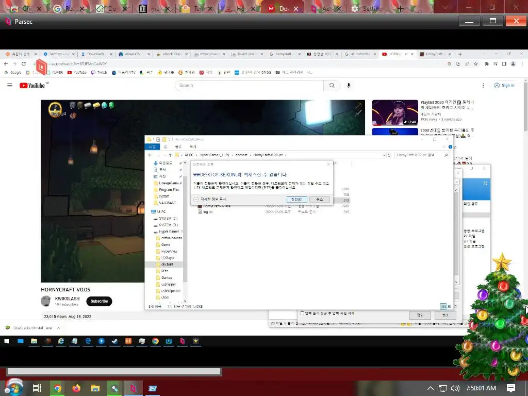This screenshot has width=528, height=396.
Task: Expand Explorer address bar history dropdown
Action: pos(384,155)
